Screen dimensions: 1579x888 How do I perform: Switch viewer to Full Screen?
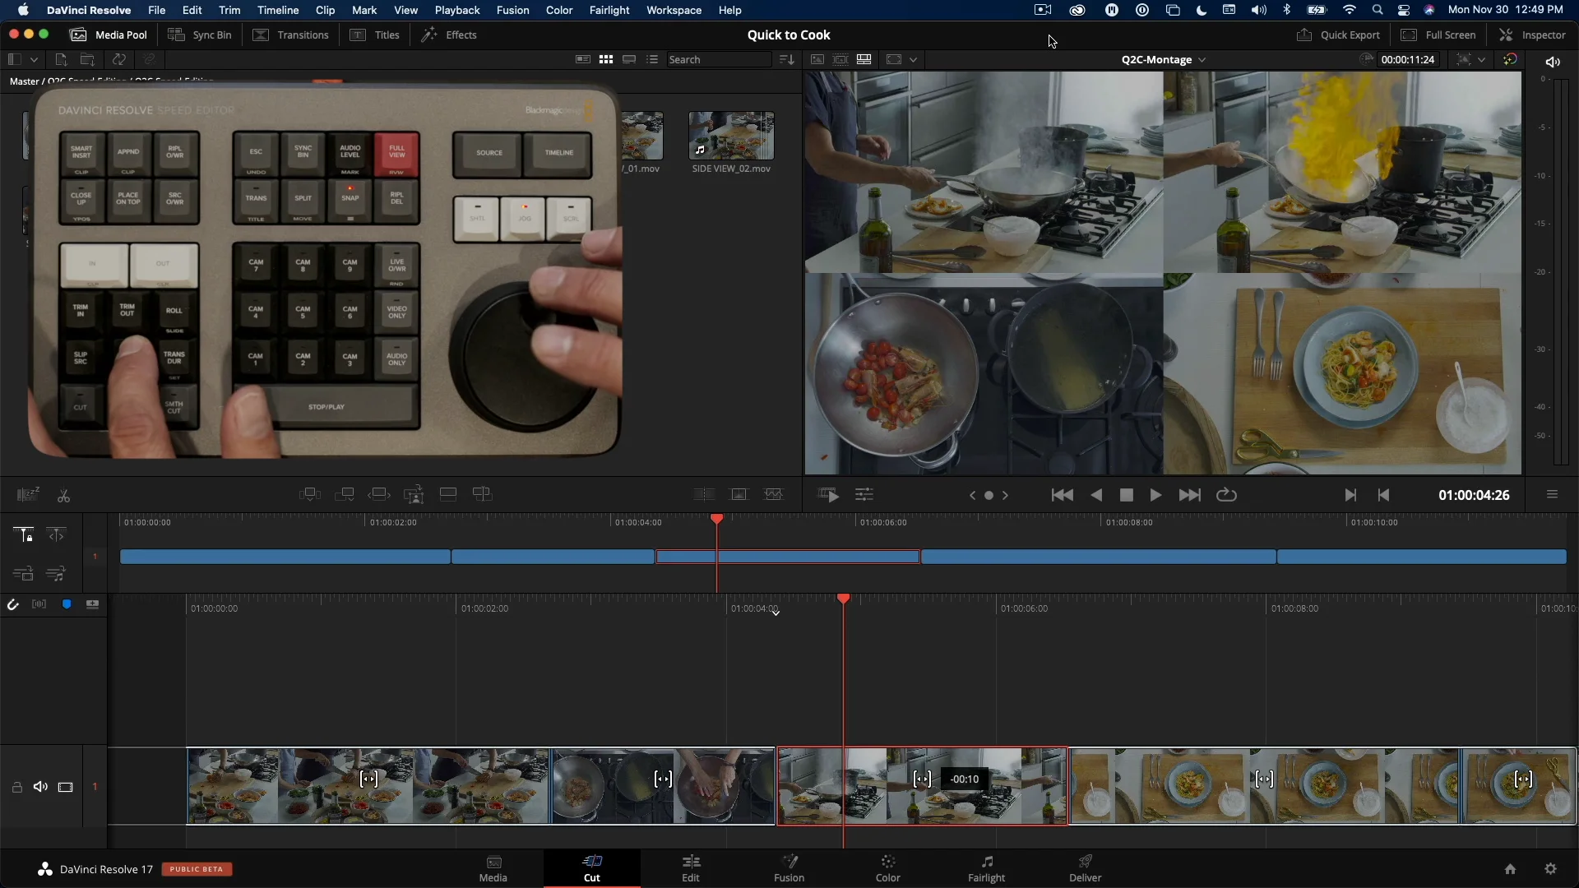click(x=1438, y=35)
